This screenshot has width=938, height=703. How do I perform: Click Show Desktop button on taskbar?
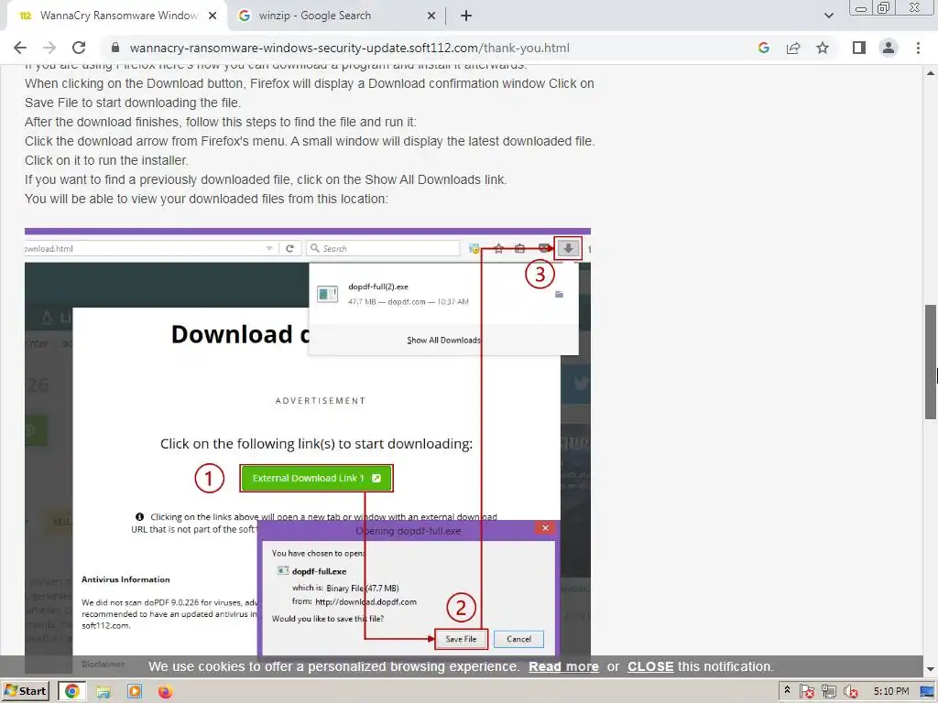tap(927, 692)
